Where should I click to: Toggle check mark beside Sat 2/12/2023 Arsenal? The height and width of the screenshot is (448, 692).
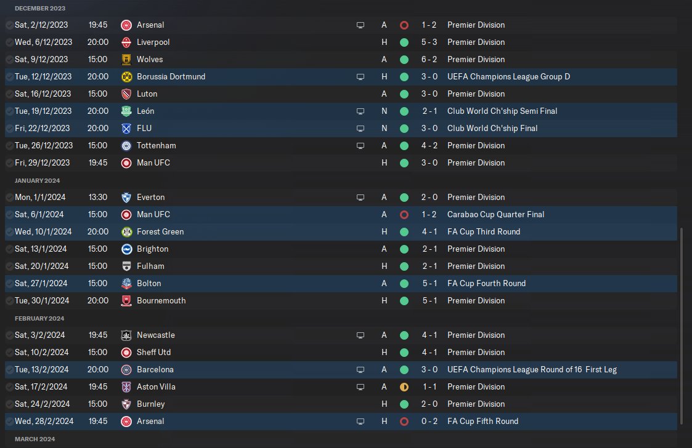9,25
